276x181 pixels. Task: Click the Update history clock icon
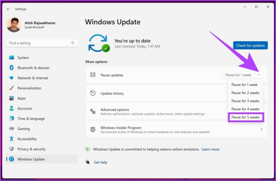(93, 93)
